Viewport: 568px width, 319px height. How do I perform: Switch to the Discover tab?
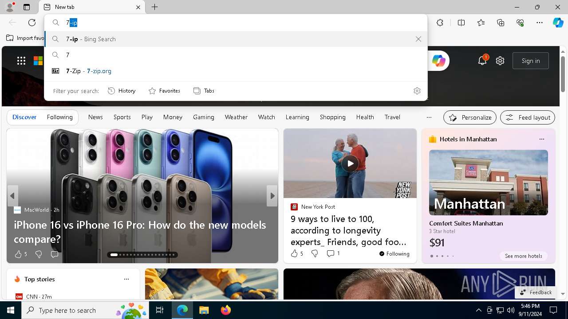(24, 117)
